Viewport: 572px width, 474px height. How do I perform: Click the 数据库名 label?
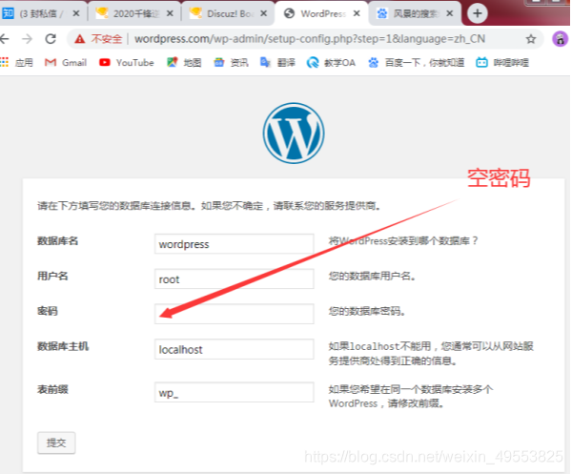(57, 241)
